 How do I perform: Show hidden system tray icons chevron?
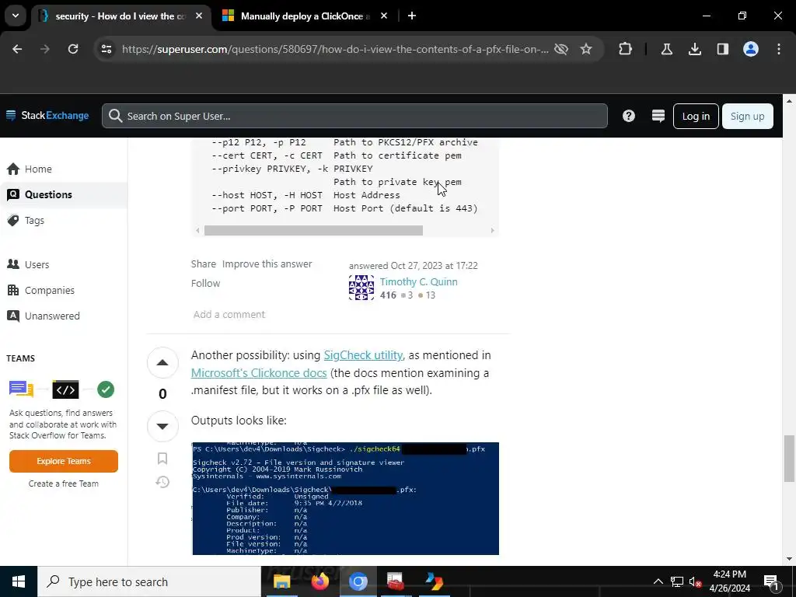[x=658, y=581]
